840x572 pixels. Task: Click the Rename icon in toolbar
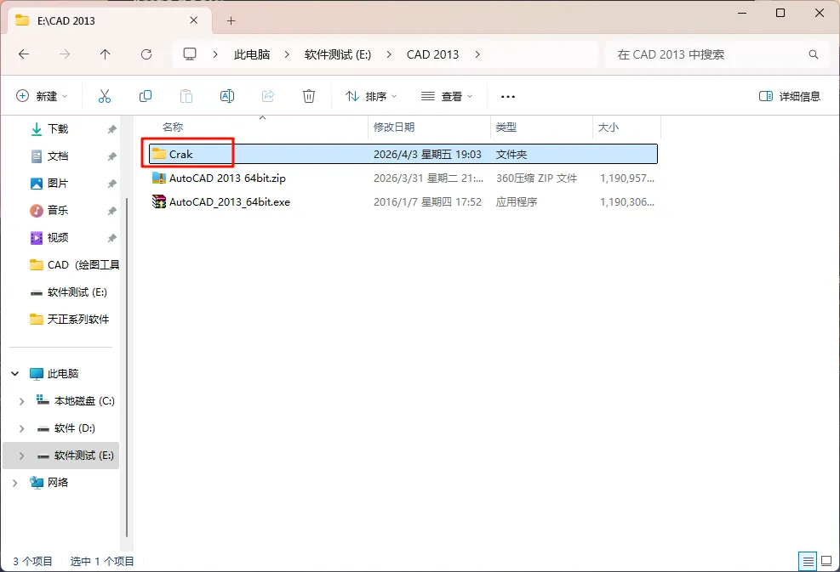click(227, 96)
